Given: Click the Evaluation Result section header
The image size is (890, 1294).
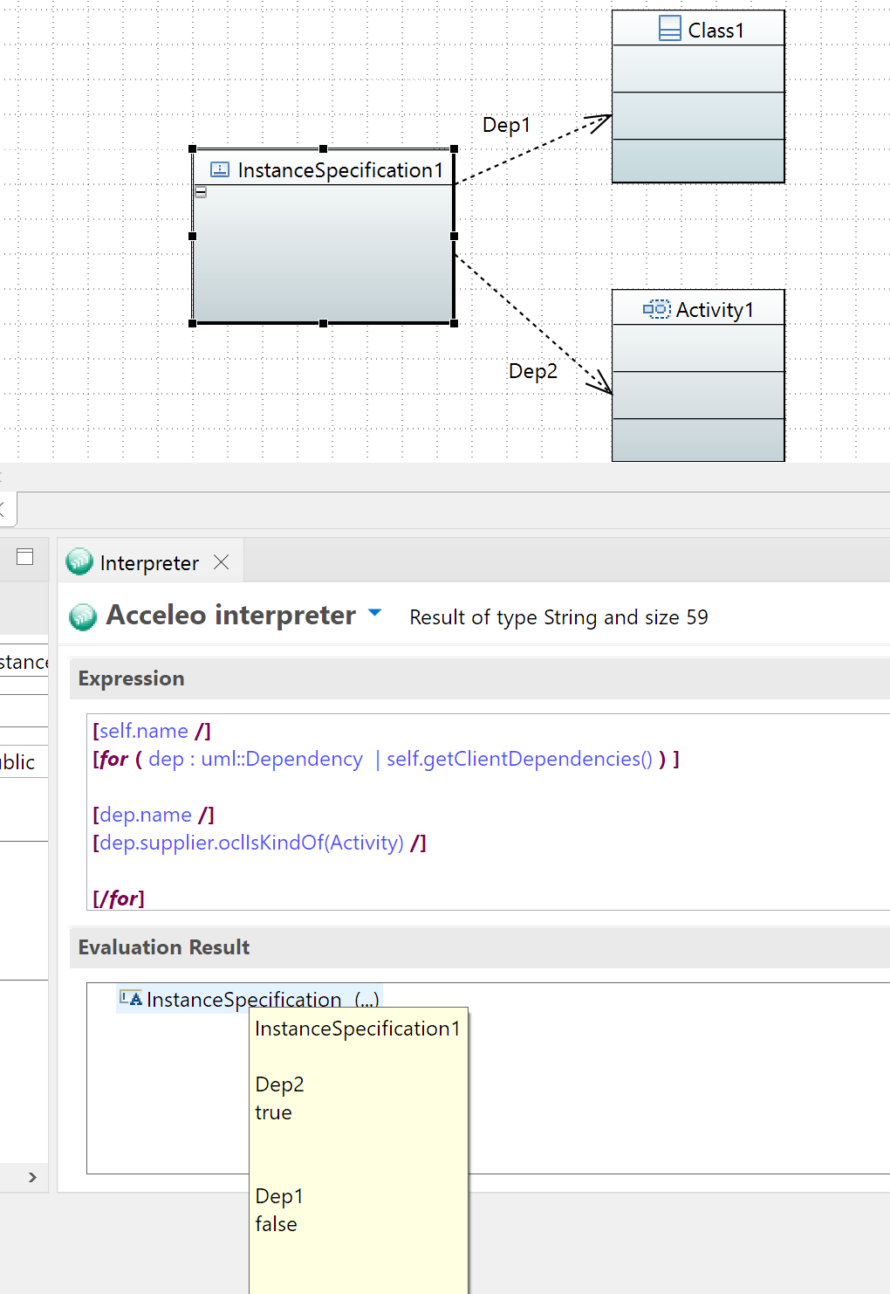Looking at the screenshot, I should 480,947.
